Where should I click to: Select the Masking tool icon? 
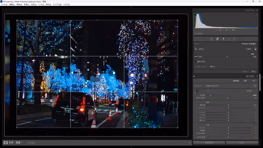(235, 39)
